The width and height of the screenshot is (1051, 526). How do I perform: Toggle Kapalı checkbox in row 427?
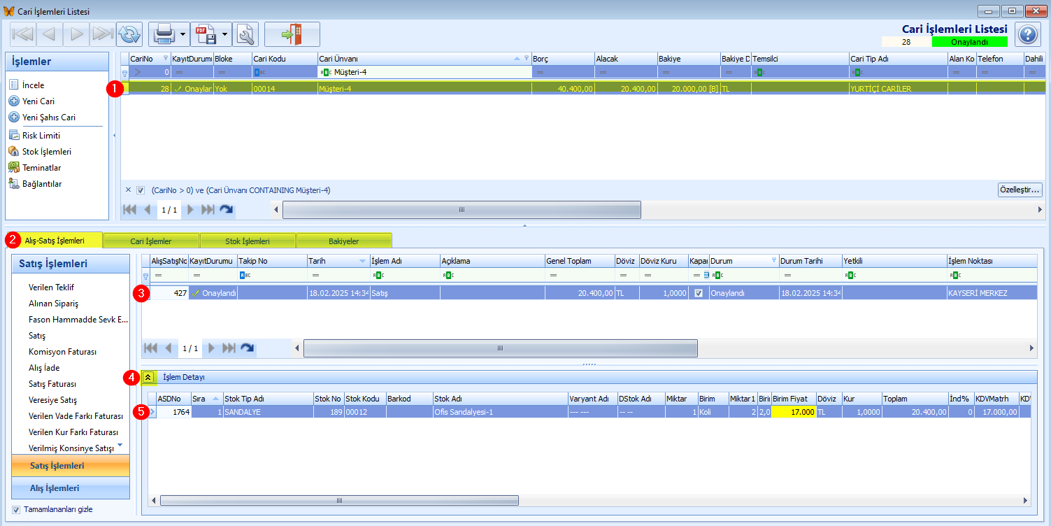point(699,294)
